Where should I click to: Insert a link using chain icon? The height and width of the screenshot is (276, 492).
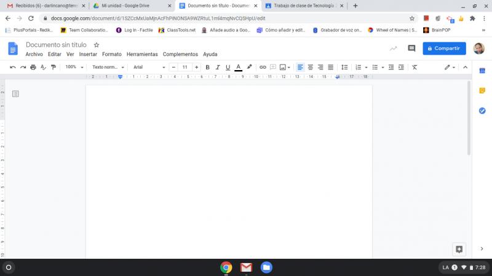pos(263,67)
